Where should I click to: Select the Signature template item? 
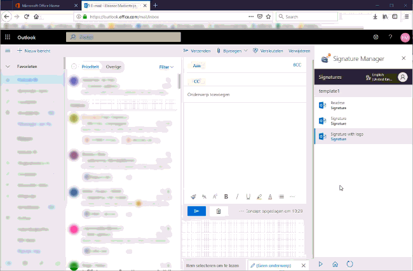pyautogui.click(x=363, y=121)
